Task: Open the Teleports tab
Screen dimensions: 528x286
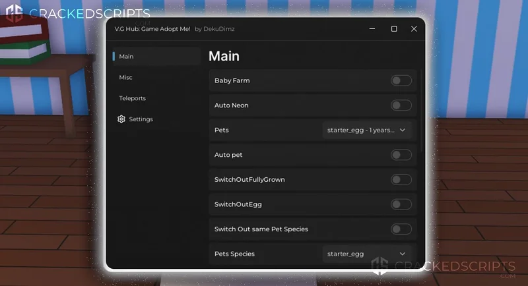Action: (x=132, y=98)
